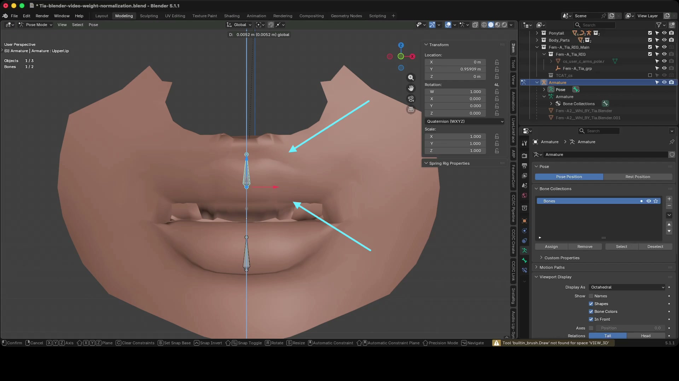679x381 pixels.
Task: Open the Scene properties tab icon
Action: point(524,185)
